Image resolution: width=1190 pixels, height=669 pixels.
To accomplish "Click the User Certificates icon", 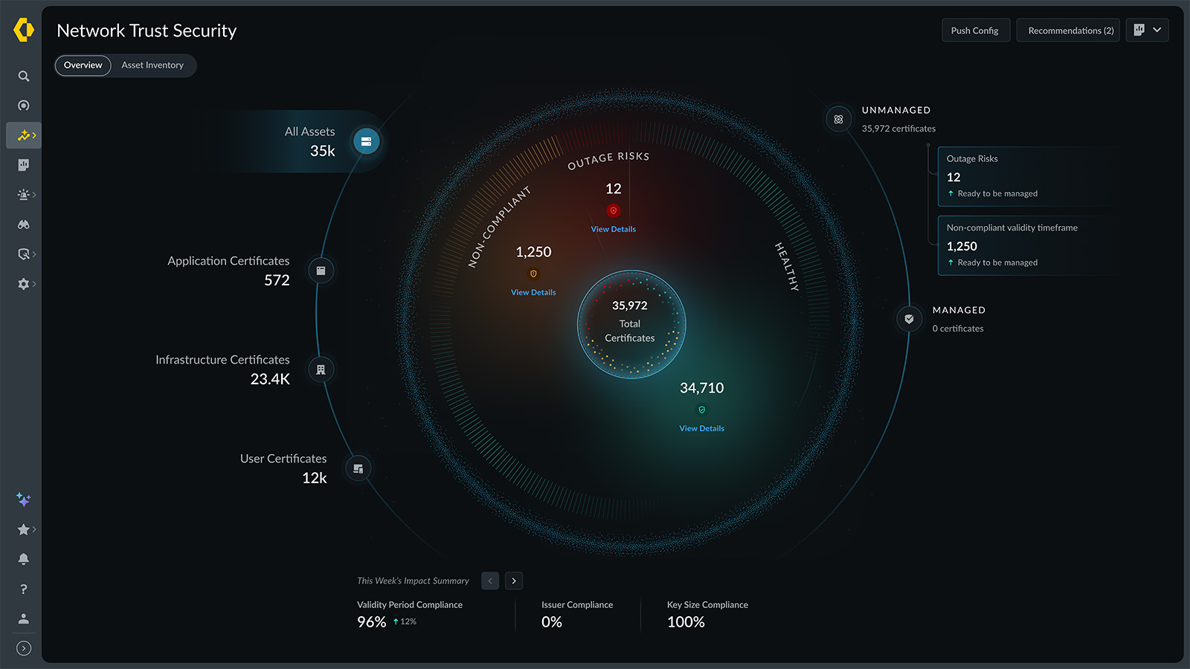I will [x=358, y=468].
